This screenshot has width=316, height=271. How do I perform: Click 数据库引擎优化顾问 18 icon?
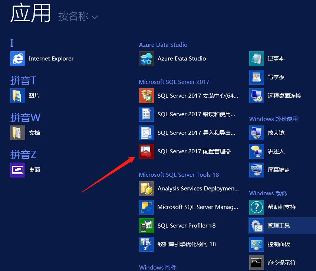(147, 244)
